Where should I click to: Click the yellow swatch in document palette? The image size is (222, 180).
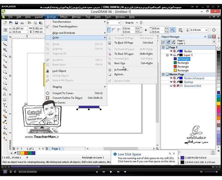click(22, 153)
